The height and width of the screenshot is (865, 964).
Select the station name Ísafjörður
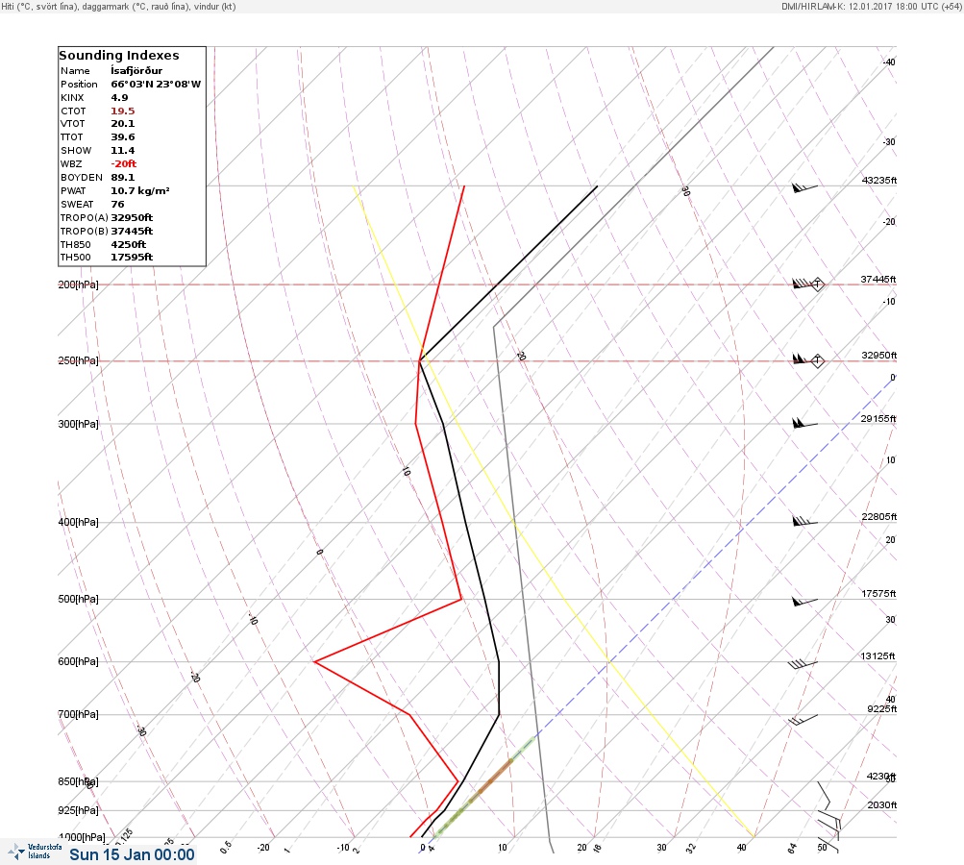coord(136,71)
